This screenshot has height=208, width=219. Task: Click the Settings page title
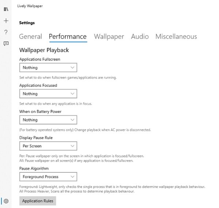(27, 23)
